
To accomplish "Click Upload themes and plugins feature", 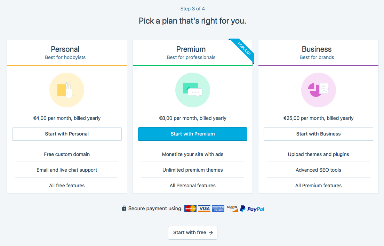I will point(318,154).
